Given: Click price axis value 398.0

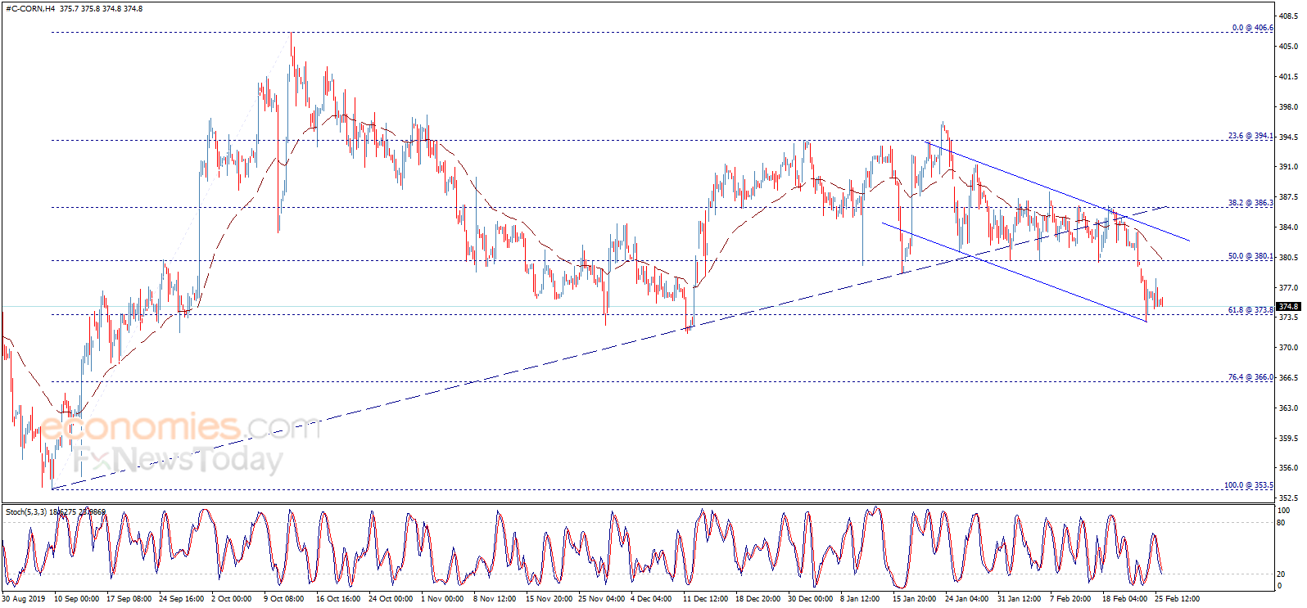Looking at the screenshot, I should 1289,107.
